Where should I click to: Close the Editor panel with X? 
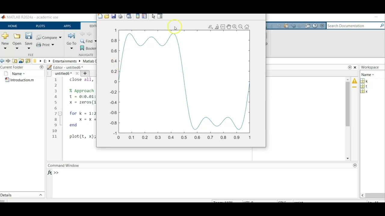pyautogui.click(x=355, y=67)
